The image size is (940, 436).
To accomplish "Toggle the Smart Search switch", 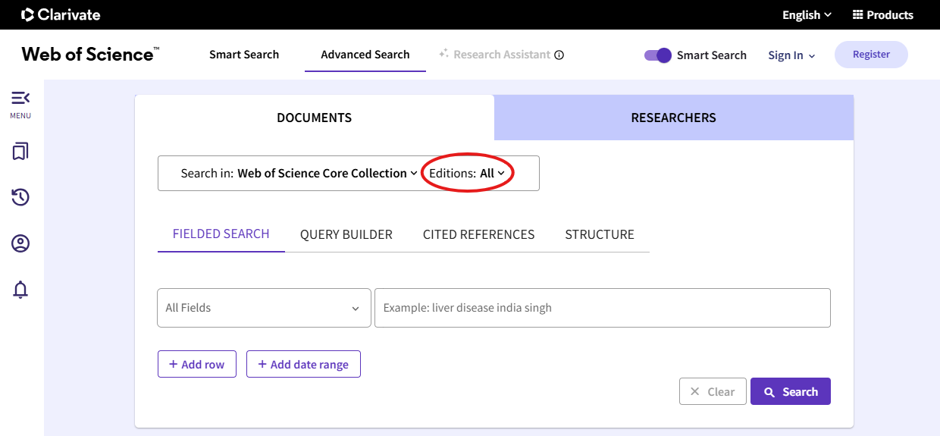I will click(657, 55).
